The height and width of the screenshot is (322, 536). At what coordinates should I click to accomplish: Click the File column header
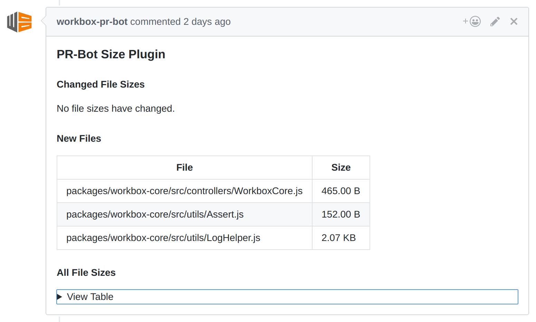(x=184, y=168)
